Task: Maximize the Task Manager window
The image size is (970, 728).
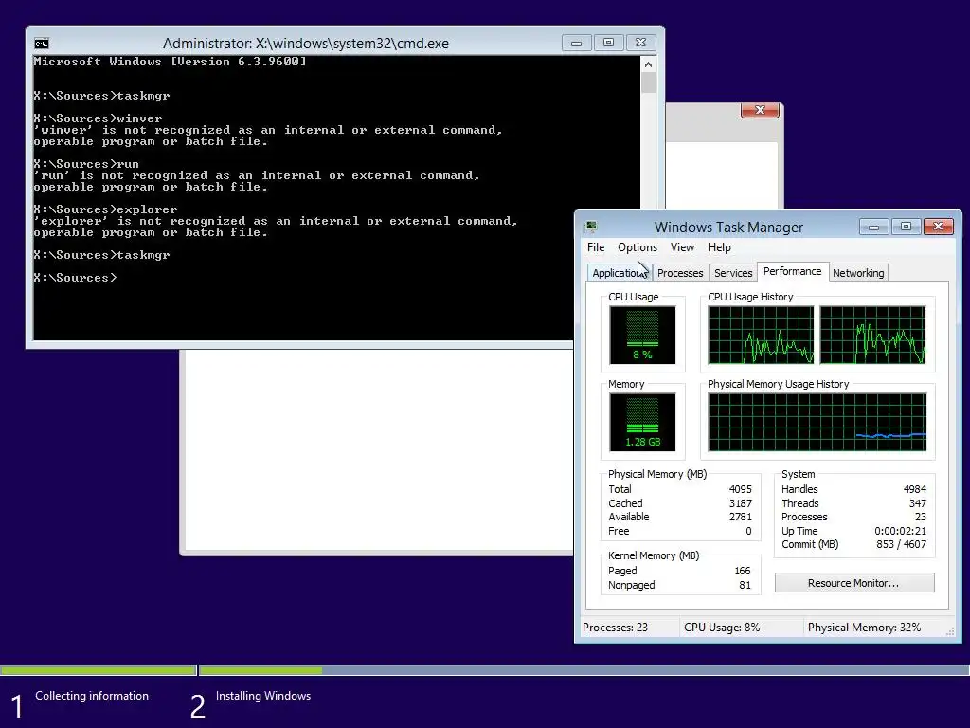Action: [906, 227]
